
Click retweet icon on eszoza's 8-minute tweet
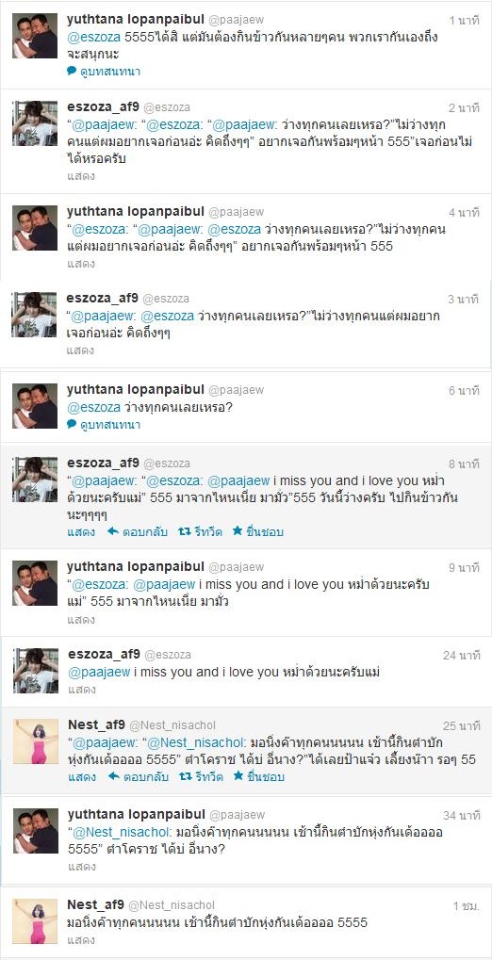pos(184,531)
